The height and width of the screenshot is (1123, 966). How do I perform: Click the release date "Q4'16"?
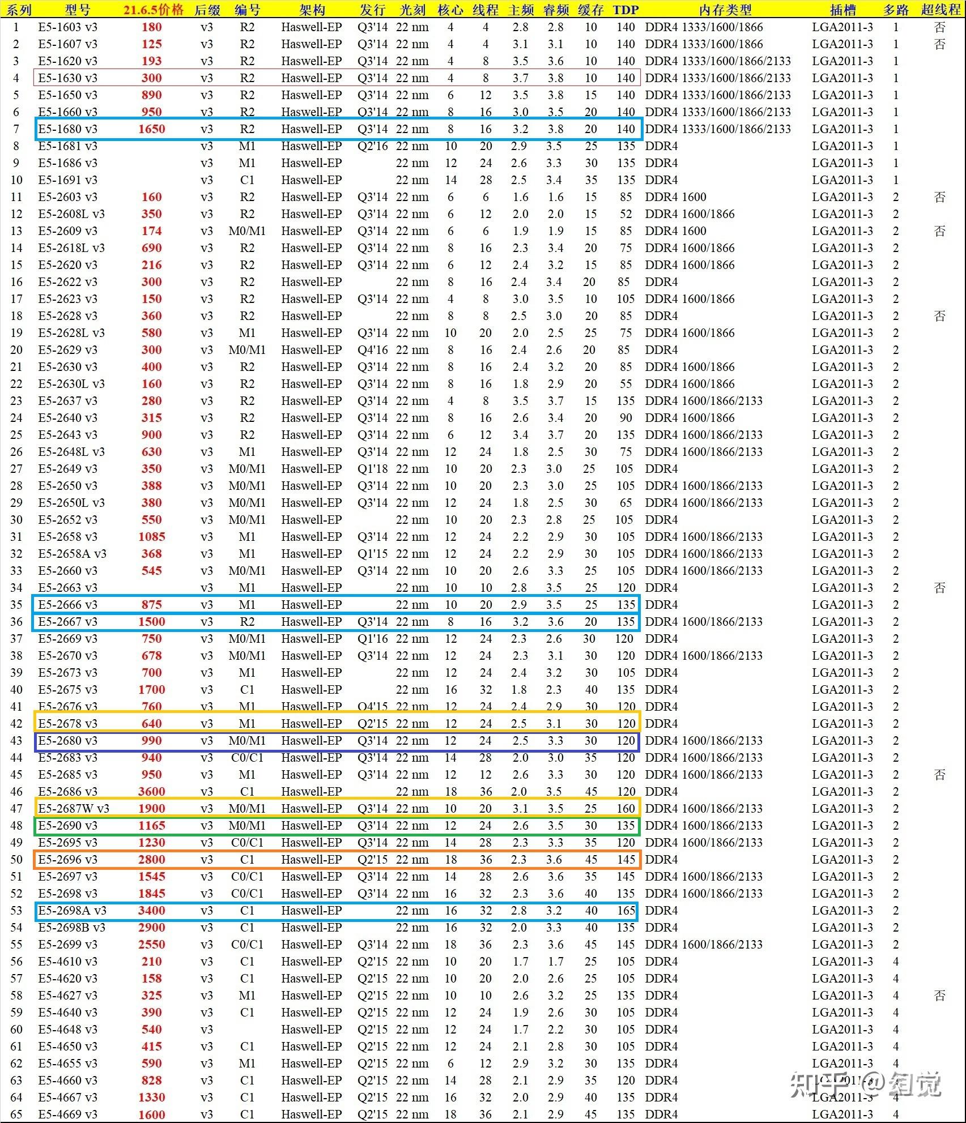(373, 350)
